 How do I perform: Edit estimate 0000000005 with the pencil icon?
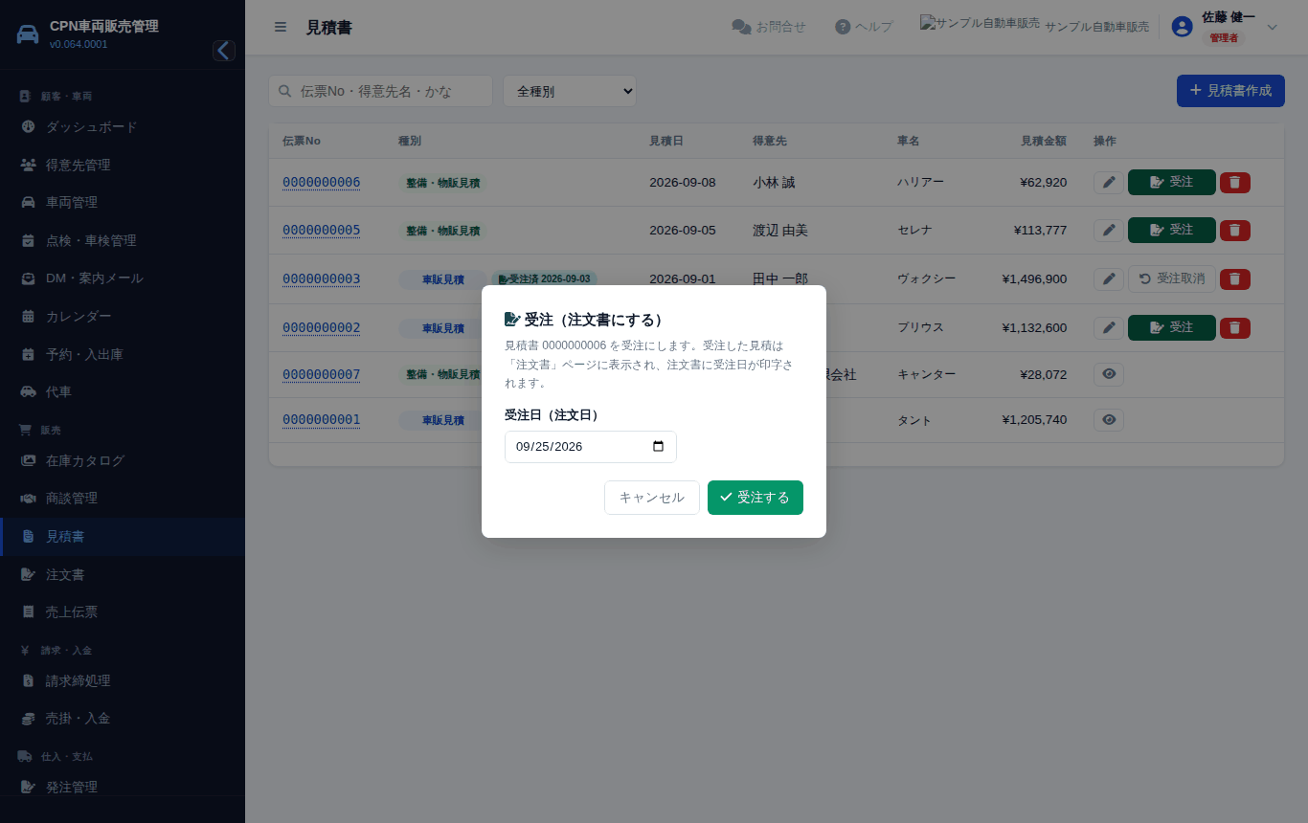pos(1109,230)
